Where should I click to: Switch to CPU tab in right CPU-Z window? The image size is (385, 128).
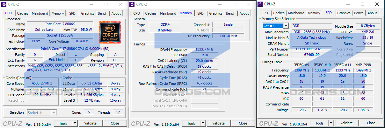point(265,13)
